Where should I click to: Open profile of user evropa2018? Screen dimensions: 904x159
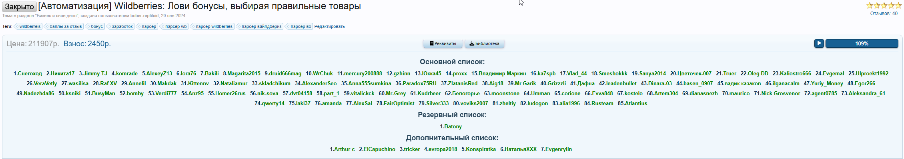coord(443,149)
